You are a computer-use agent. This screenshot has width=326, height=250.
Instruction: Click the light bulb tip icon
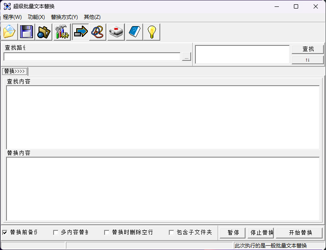[x=152, y=32]
